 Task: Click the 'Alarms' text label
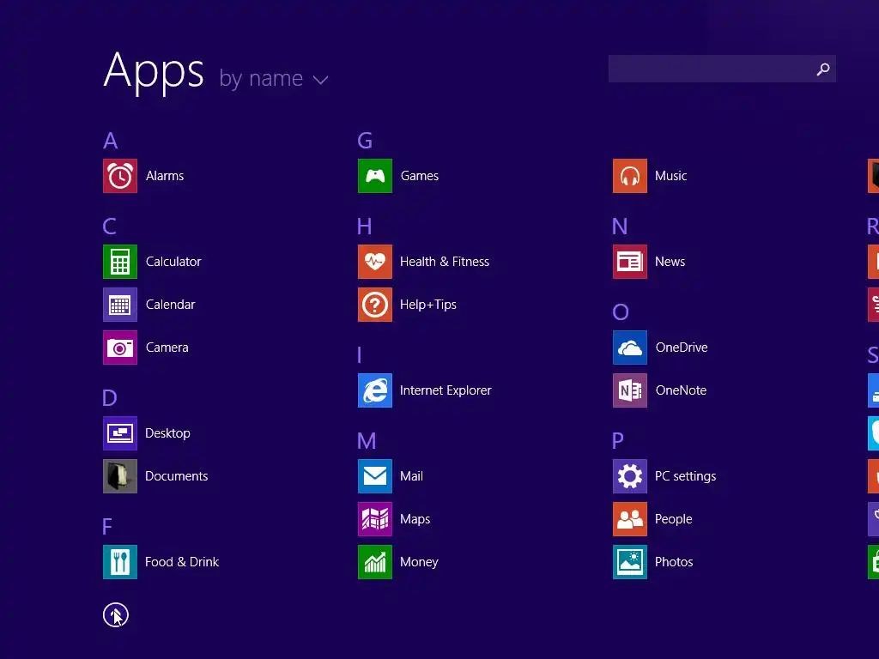pyautogui.click(x=165, y=176)
